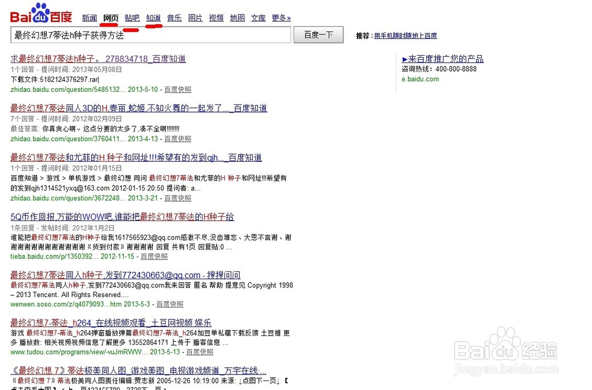
Task: Click URL tieba.baidu.com/p/1350392
Action: pos(54,256)
